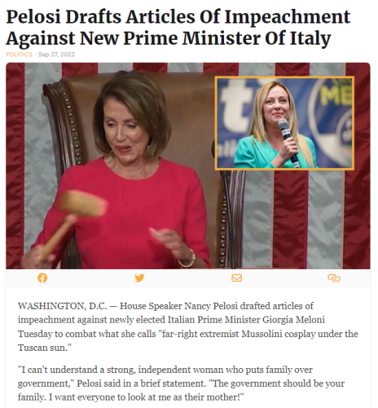Screen dimensions: 378x408
Task: Send the article via email icon
Action: pyautogui.click(x=236, y=278)
